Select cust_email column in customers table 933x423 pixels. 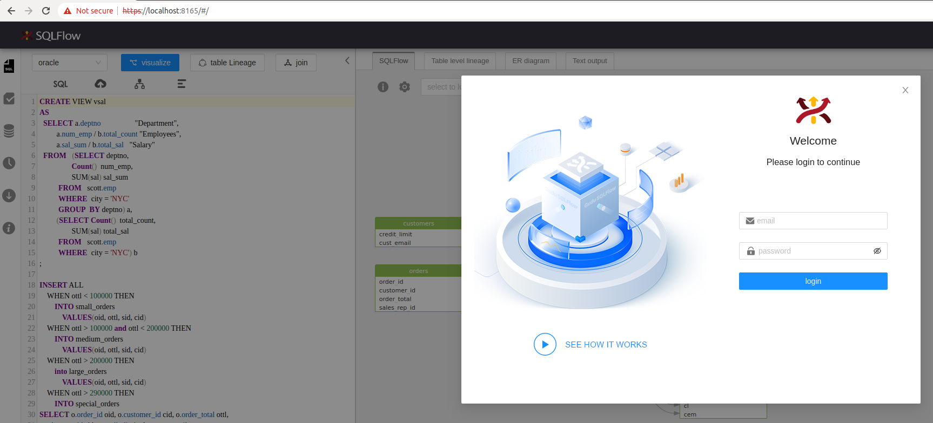(395, 243)
